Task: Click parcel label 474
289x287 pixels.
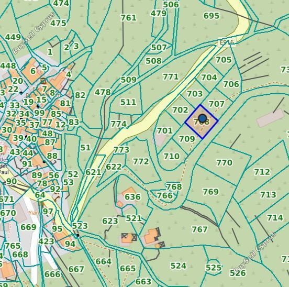Action: click(61, 3)
